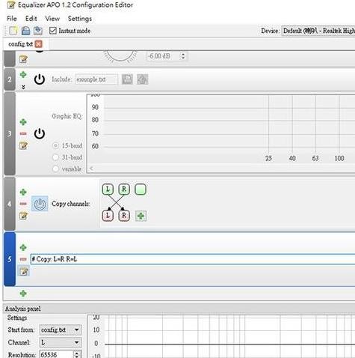Add a filter above row 4 Copy channels
355x358 pixels.
tap(23, 192)
